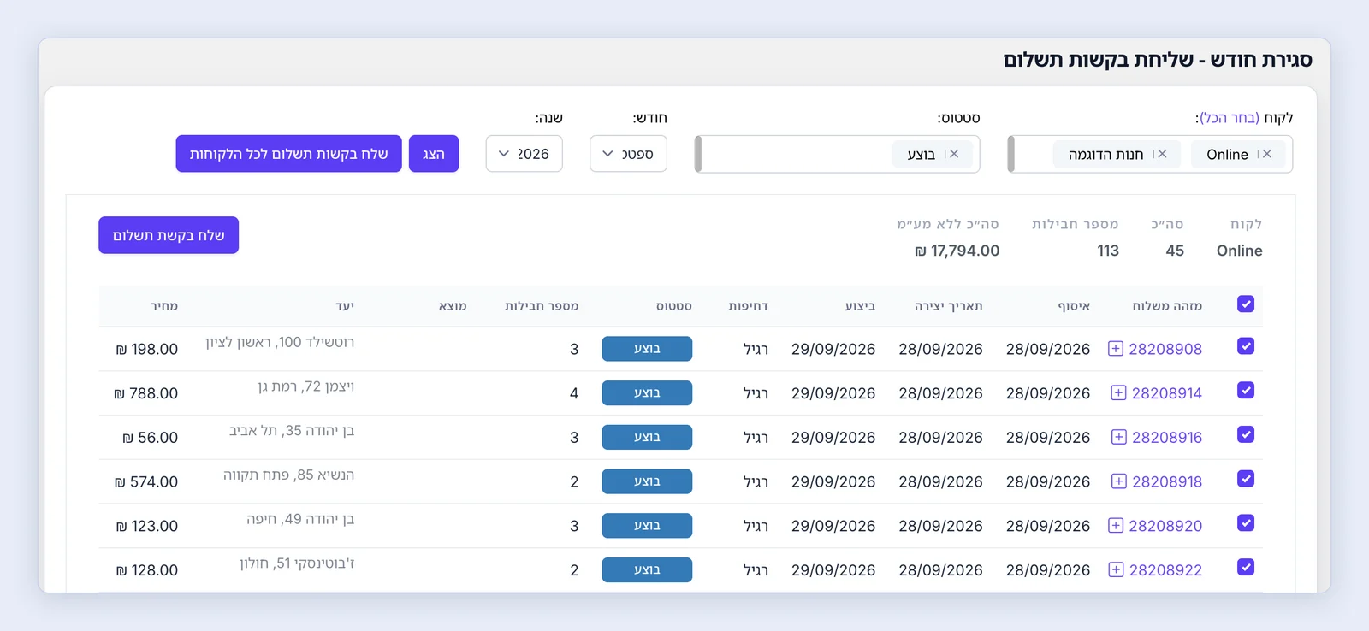Screen dimensions: 1369x631
Task: Open shipment ID link 28208918
Action: [x=1167, y=481]
